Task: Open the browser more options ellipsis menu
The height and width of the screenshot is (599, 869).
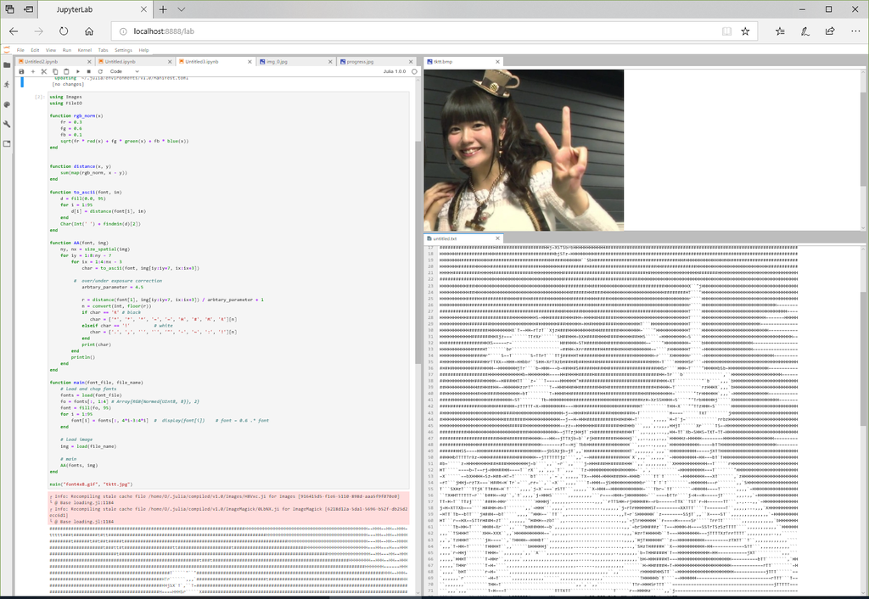Action: tap(855, 31)
